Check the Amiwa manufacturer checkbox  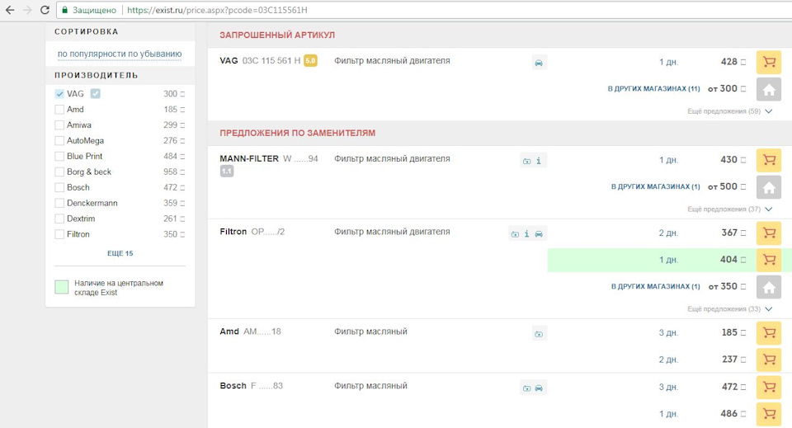(x=59, y=125)
